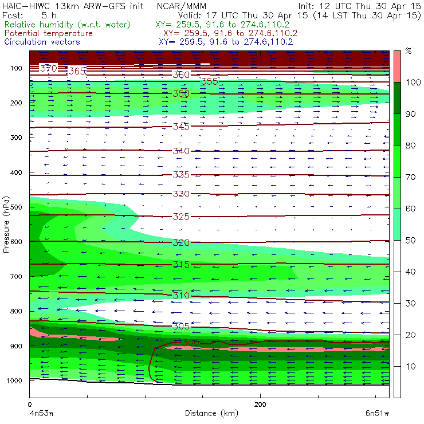Click the 0 distance tick label
Image resolution: width=424 pixels, height=424 pixels.
point(30,405)
